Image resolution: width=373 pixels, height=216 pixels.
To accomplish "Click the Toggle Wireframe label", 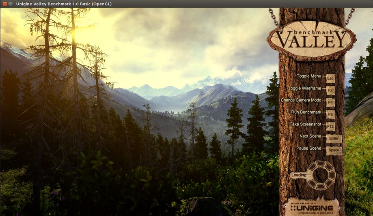I will point(304,88).
